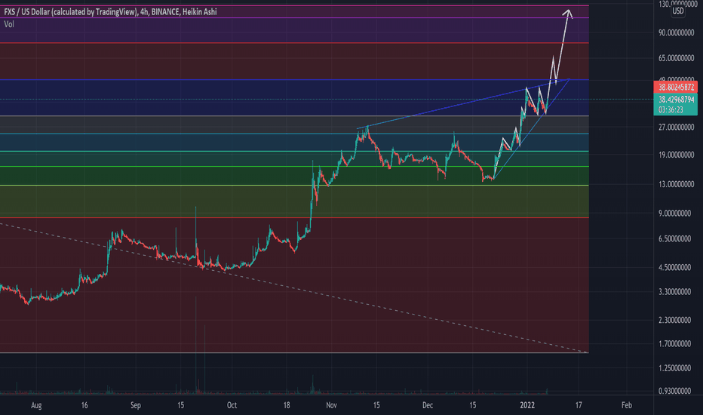Click the 65.00000000 price axis label

[676, 58]
